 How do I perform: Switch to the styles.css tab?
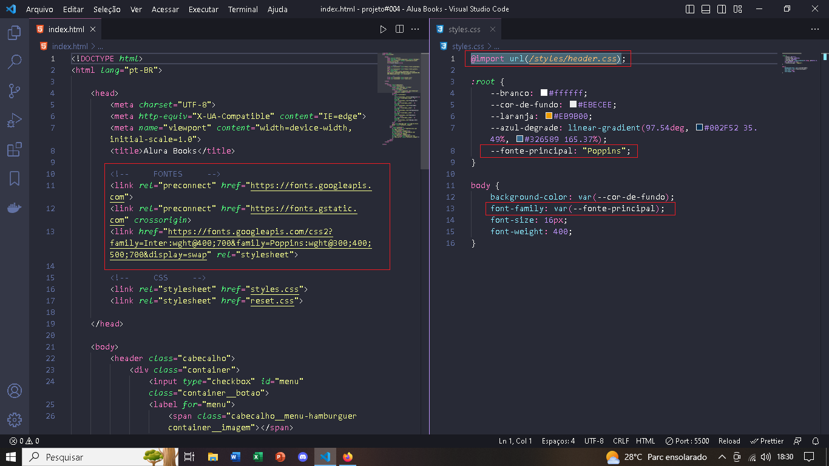click(x=465, y=29)
